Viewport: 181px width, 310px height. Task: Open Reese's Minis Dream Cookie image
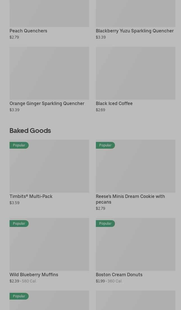[x=135, y=169]
